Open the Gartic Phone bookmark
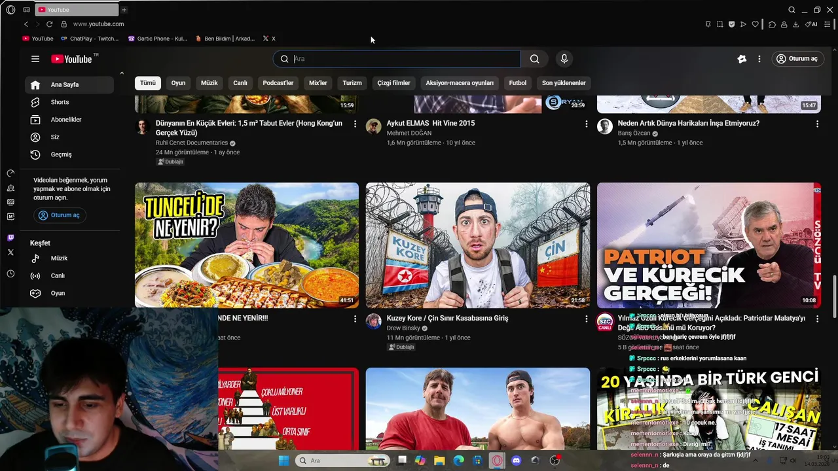838x471 pixels. (158, 39)
